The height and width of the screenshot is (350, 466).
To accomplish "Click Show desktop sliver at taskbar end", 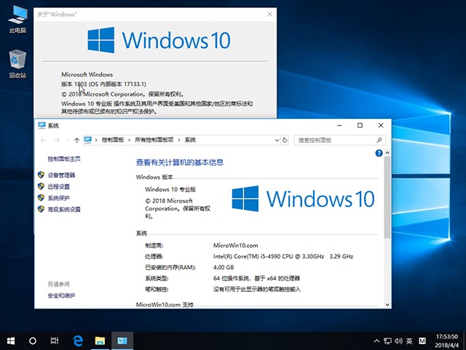I will (465, 341).
